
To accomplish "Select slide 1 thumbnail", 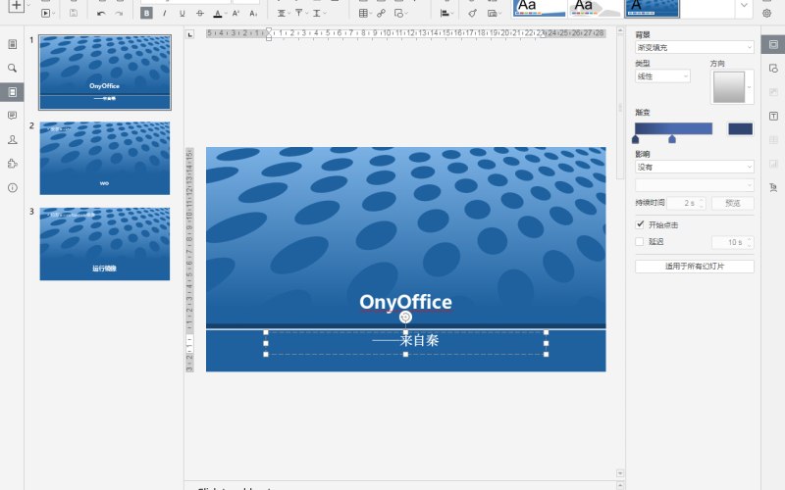I will tap(105, 73).
